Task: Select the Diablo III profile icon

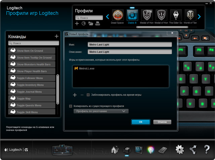Action: [132, 15]
